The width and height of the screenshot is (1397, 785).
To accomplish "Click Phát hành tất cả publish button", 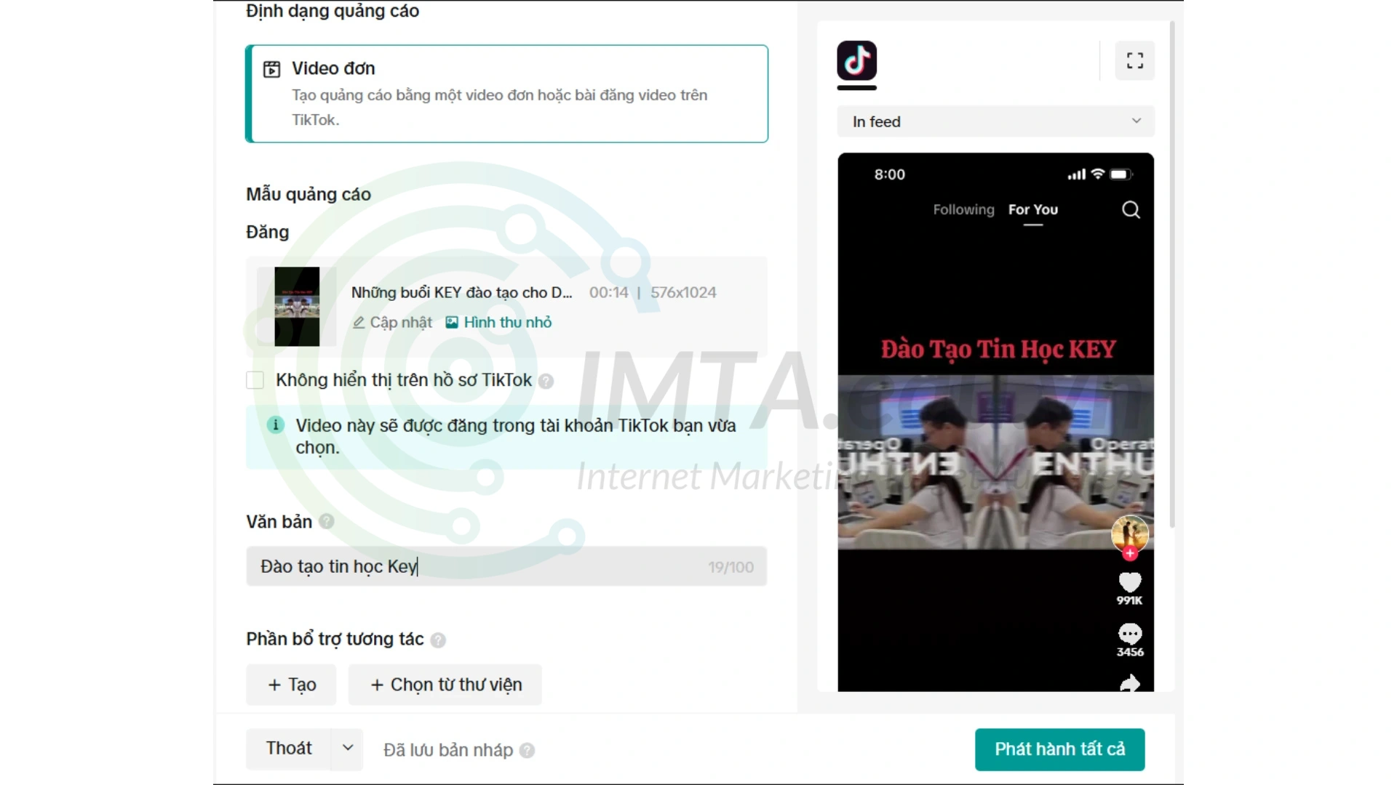I will click(x=1059, y=749).
